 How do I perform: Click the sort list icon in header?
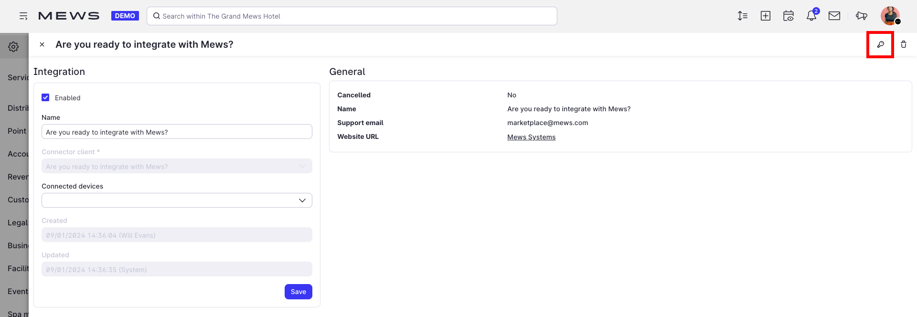pos(742,16)
